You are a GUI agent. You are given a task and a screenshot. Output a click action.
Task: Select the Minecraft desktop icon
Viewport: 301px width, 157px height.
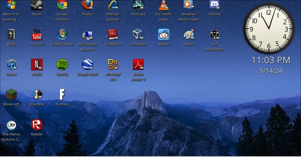pos(11,94)
